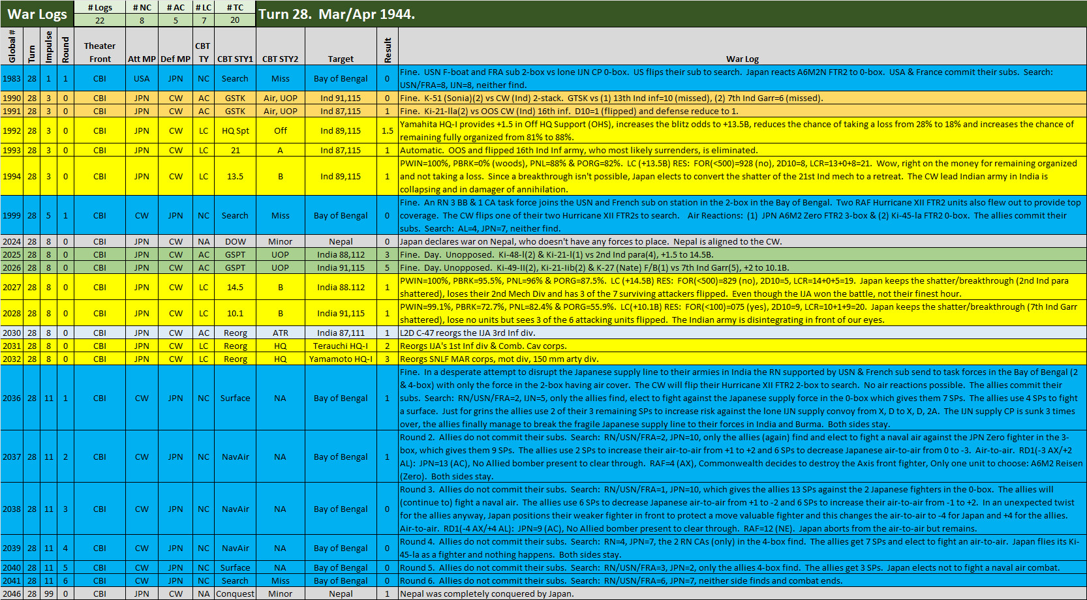This screenshot has height=600, width=1087.
Task: Select the Conquest cell in row 2046
Action: [x=235, y=593]
